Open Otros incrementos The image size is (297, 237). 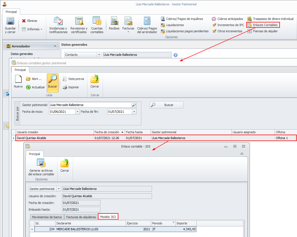227,31
